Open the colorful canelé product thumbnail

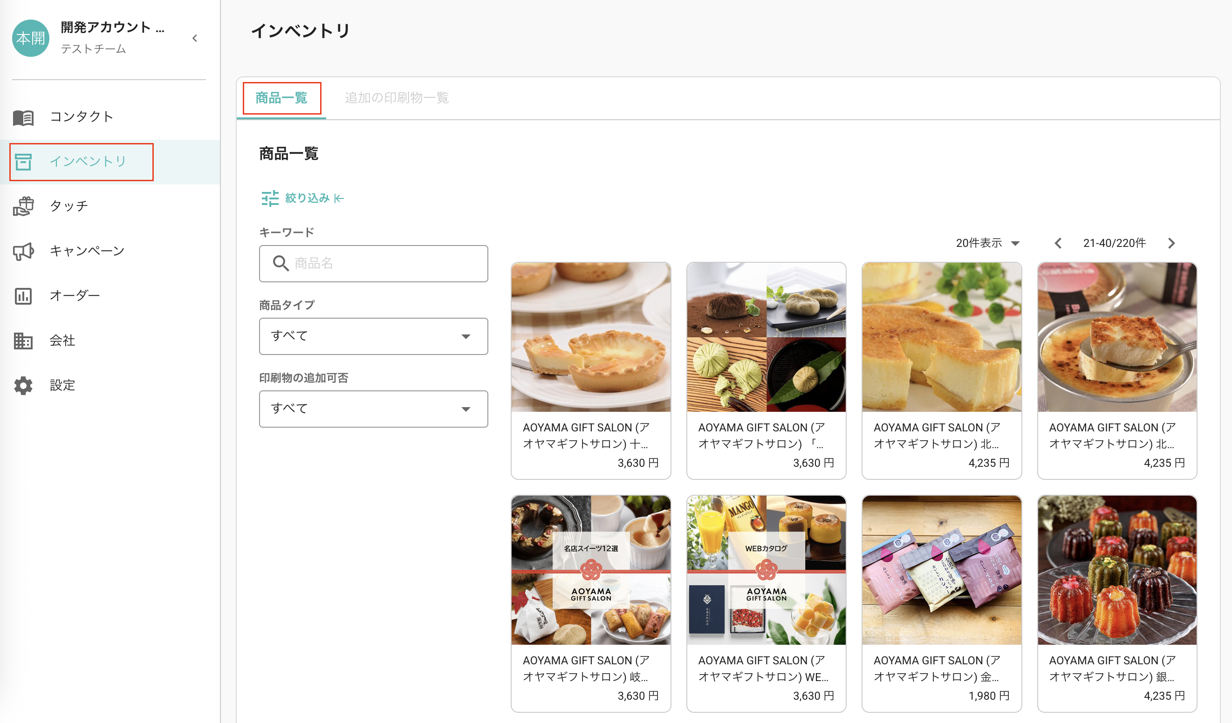coord(1117,570)
